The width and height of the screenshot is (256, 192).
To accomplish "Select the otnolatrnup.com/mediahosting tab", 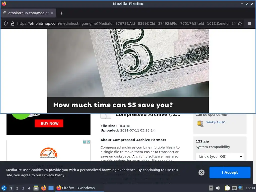I will click(x=28, y=13).
